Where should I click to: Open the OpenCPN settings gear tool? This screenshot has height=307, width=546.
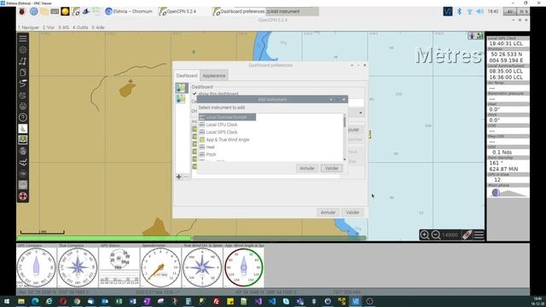[23, 49]
